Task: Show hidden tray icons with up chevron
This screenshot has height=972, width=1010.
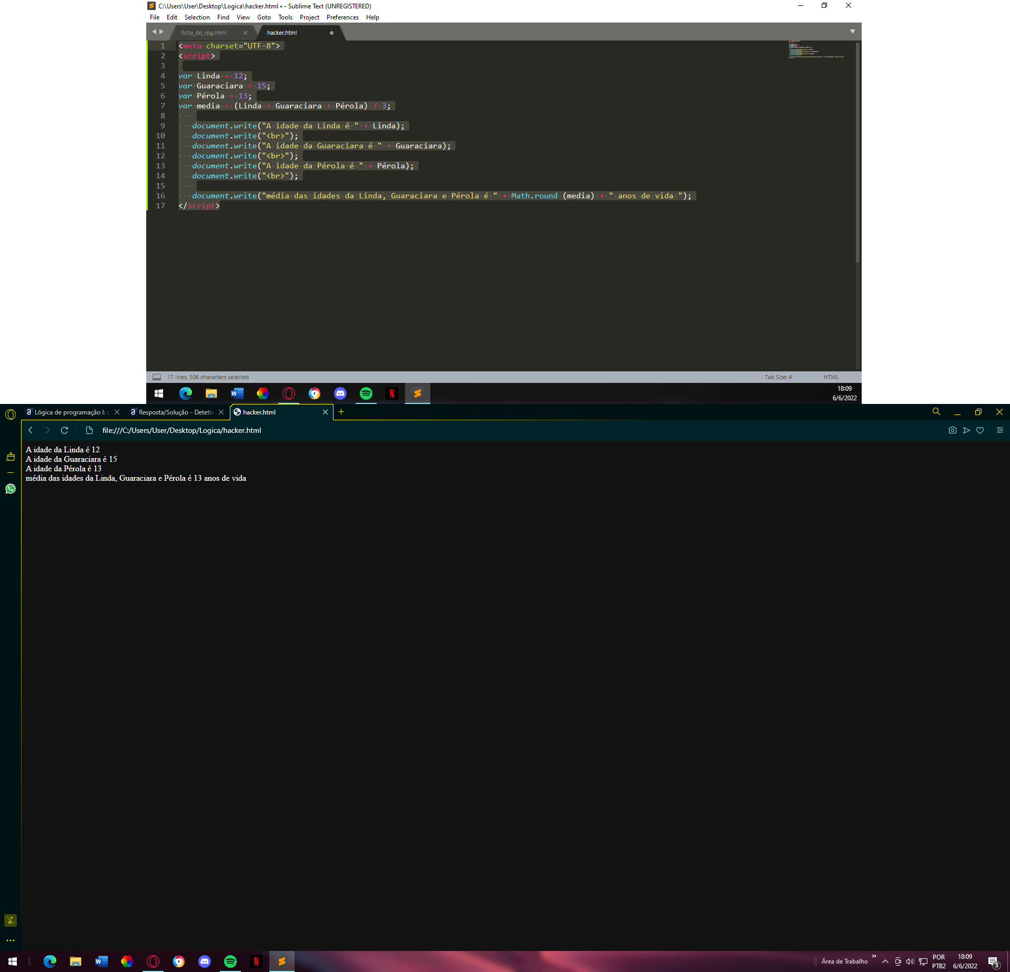Action: [x=885, y=961]
